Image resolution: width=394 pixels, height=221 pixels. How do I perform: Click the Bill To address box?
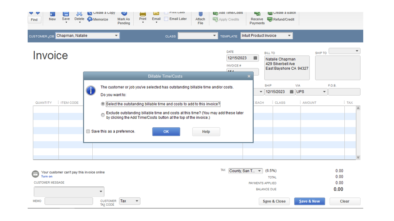click(287, 68)
